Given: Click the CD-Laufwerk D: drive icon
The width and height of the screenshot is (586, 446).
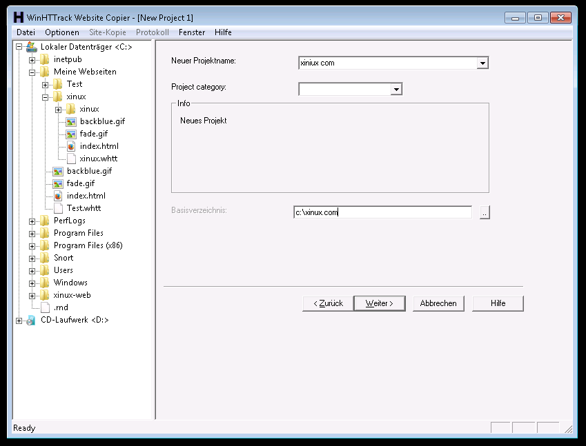Looking at the screenshot, I should point(32,320).
